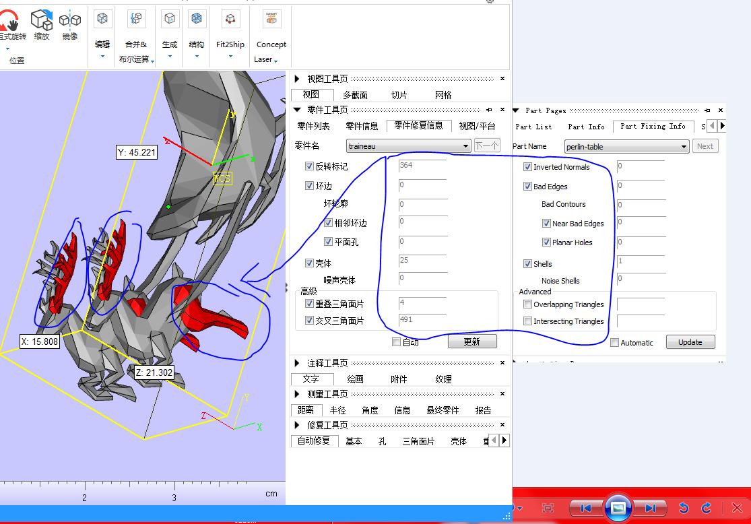The image size is (751, 524).
Task: Open the Concept Laser machine icon
Action: pos(271,19)
